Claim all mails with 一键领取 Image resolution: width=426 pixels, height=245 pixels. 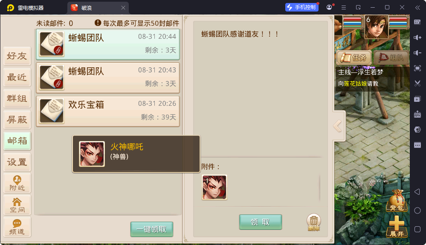152,229
